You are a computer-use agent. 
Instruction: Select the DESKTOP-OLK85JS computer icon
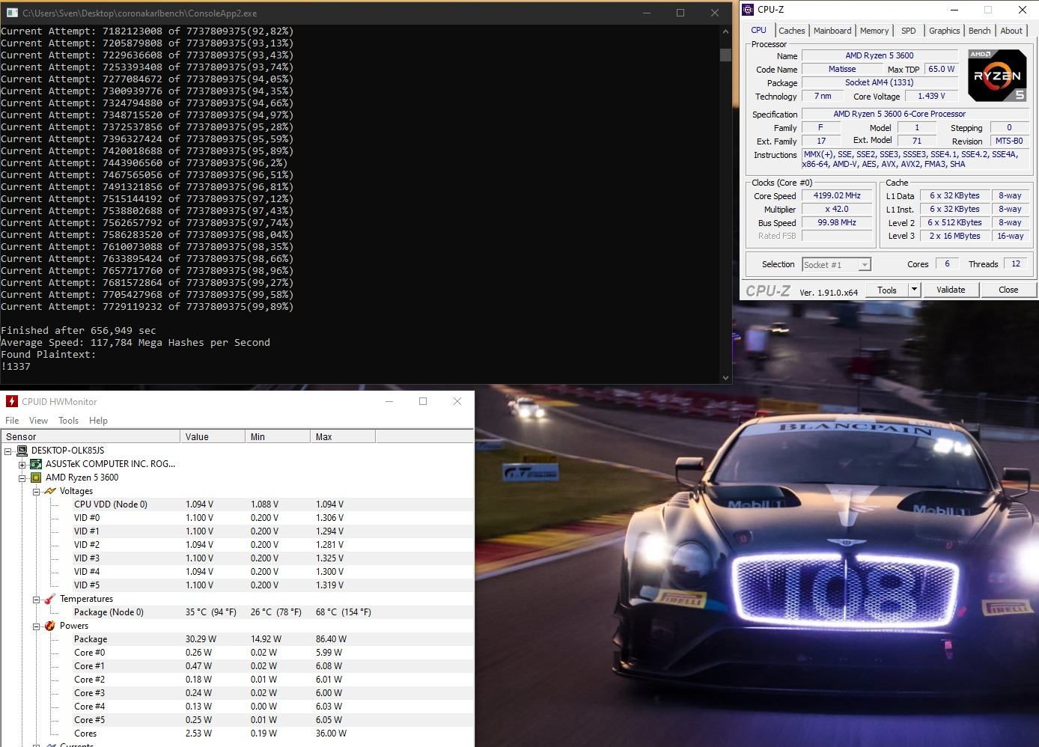[x=22, y=451]
